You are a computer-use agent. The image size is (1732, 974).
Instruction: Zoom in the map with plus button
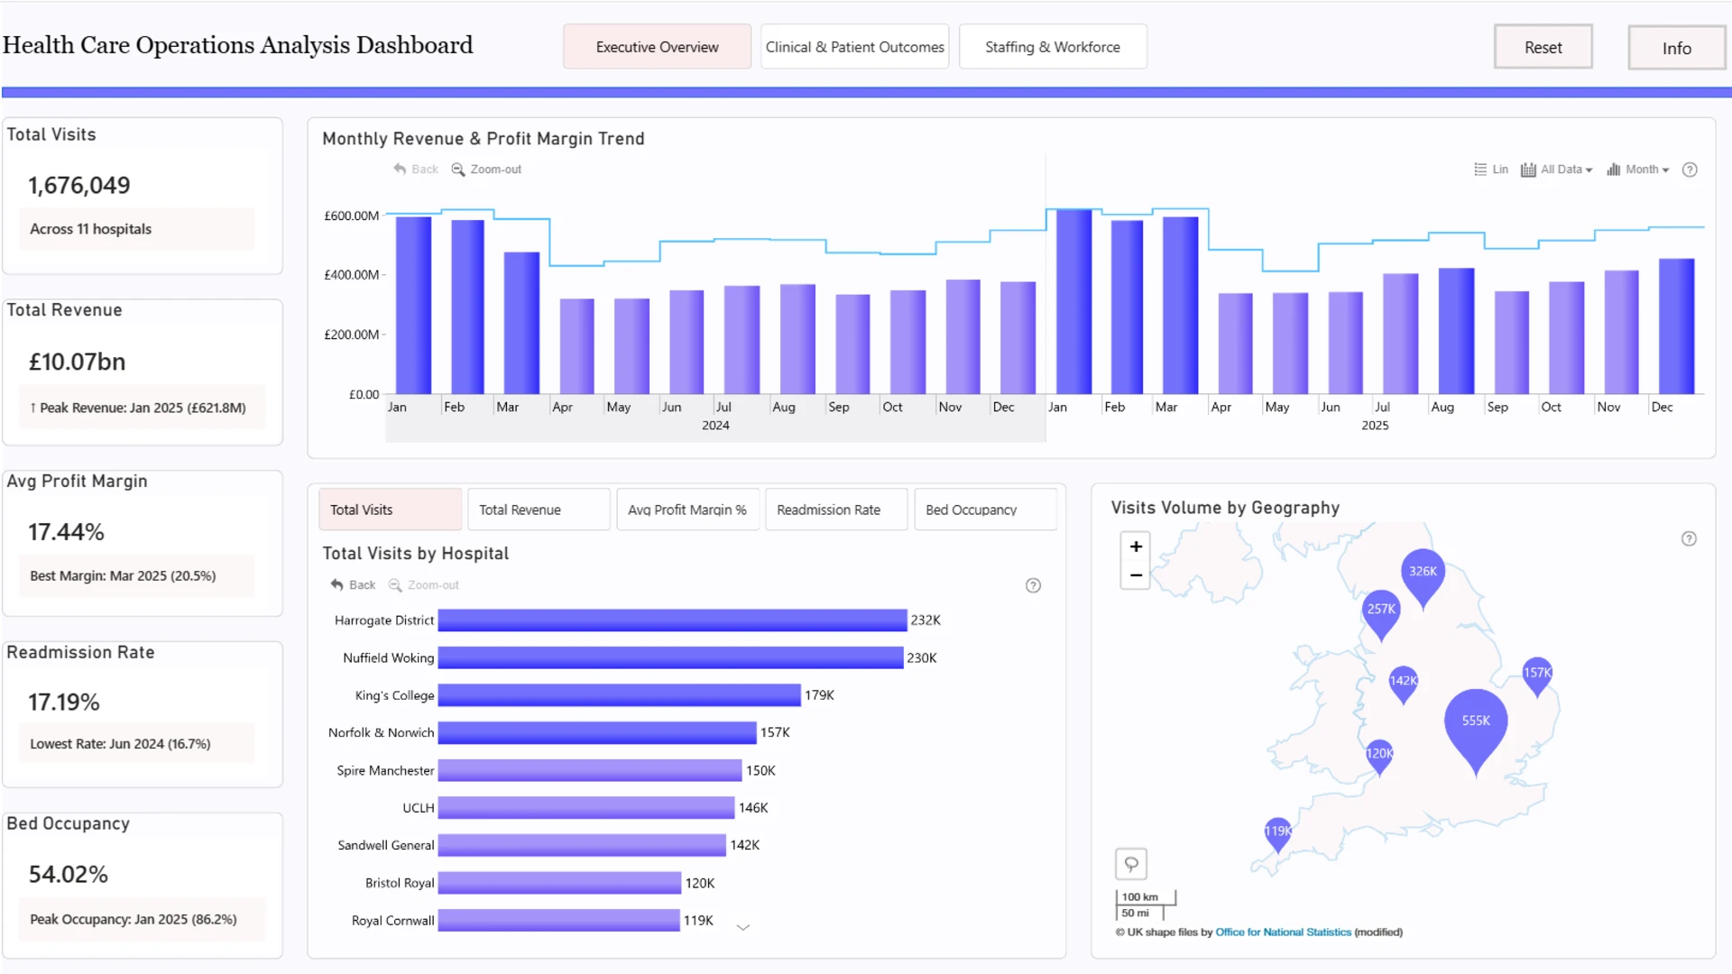(1136, 547)
